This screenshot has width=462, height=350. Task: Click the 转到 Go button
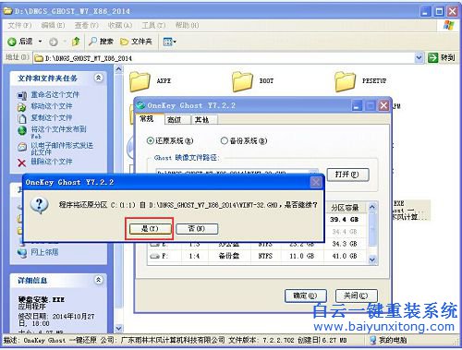click(x=441, y=57)
